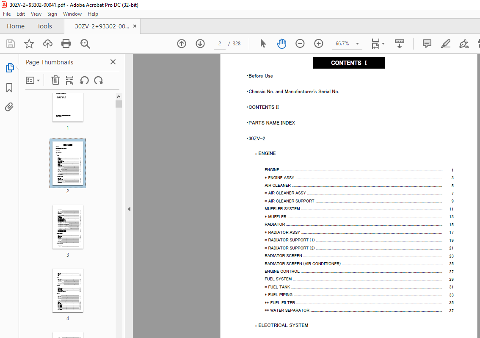The width and height of the screenshot is (480, 338).
Task: Choose the Selection arrow tool
Action: (x=263, y=44)
